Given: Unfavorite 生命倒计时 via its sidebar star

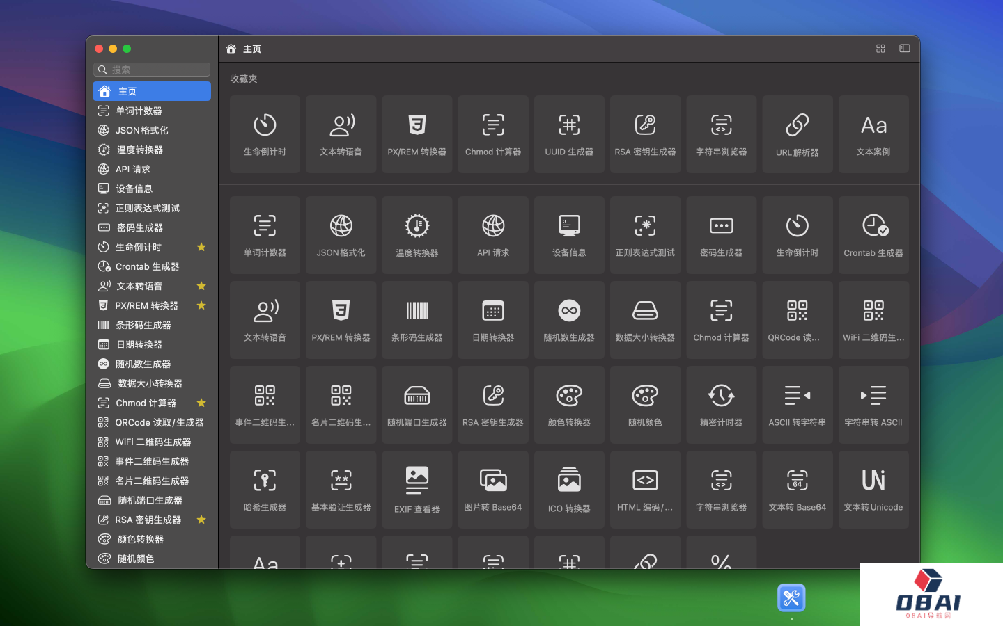Looking at the screenshot, I should (201, 247).
